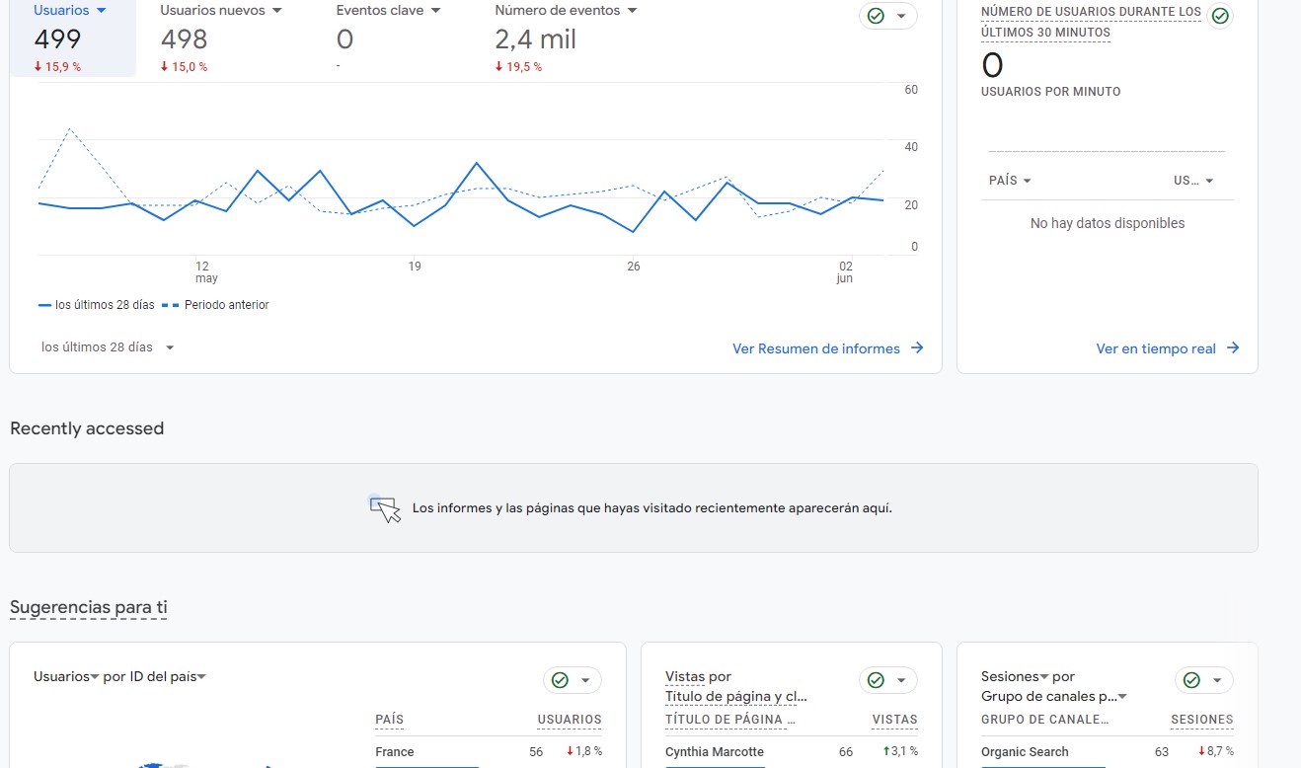Click arrow icon next to Ver en tiempo real

click(x=1233, y=347)
